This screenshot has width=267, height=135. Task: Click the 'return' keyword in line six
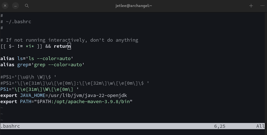tap(62, 46)
